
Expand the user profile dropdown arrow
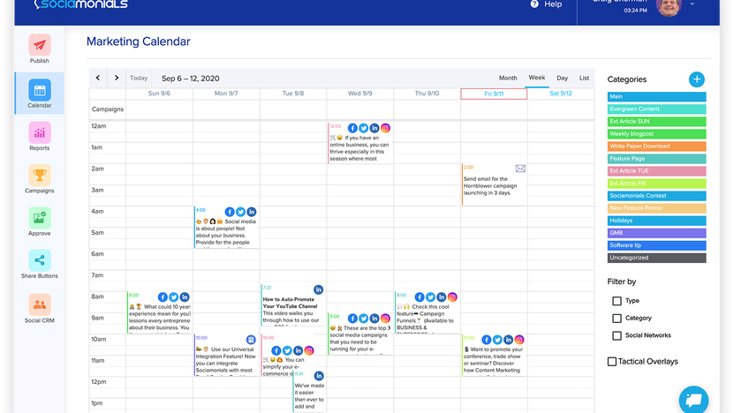pos(692,4)
